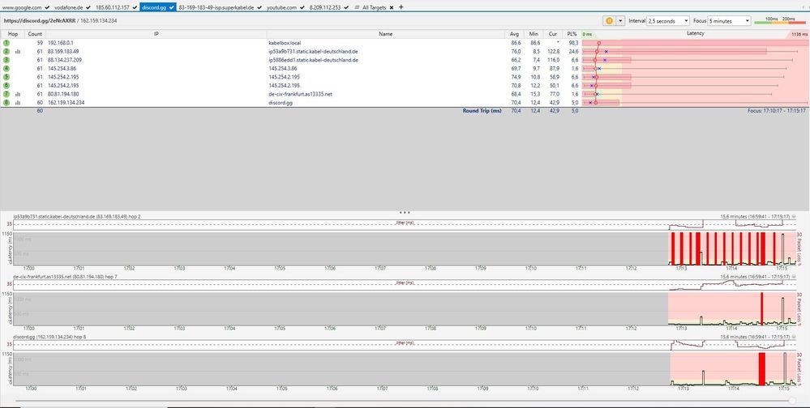Click the Latency graph column header
The height and width of the screenshot is (408, 810).
point(695,33)
